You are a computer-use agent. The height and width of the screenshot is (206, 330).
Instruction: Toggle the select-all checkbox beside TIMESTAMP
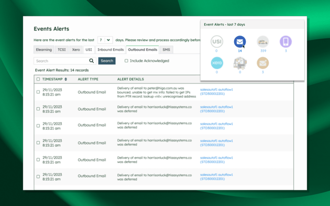pos(38,79)
